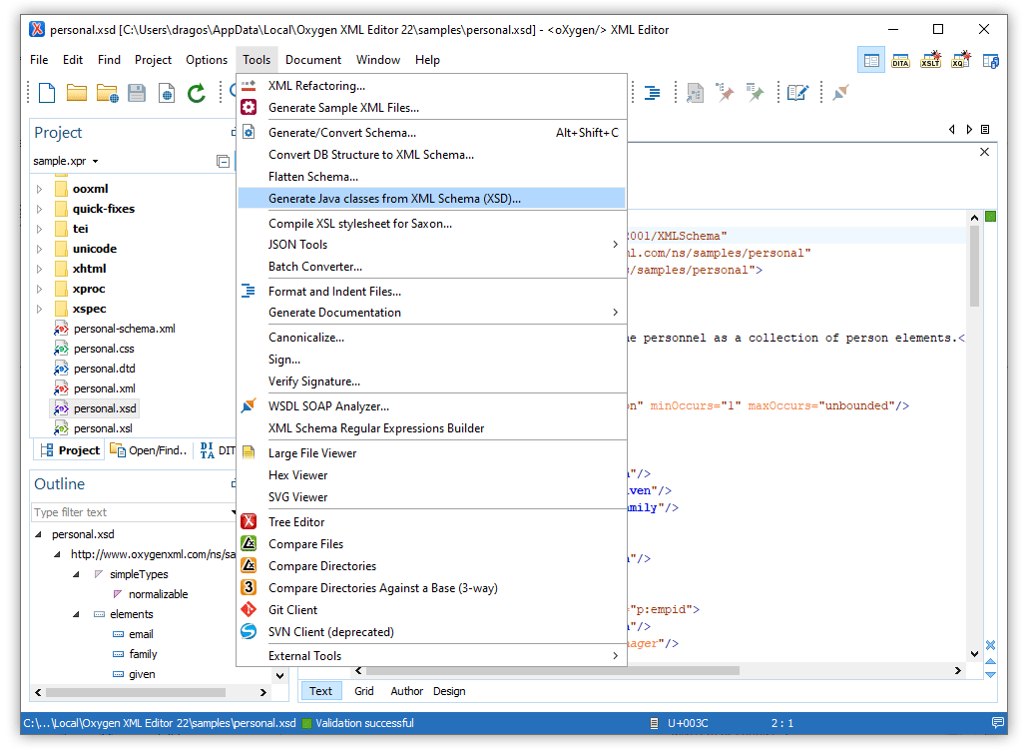Select the Project view tab

[70, 450]
